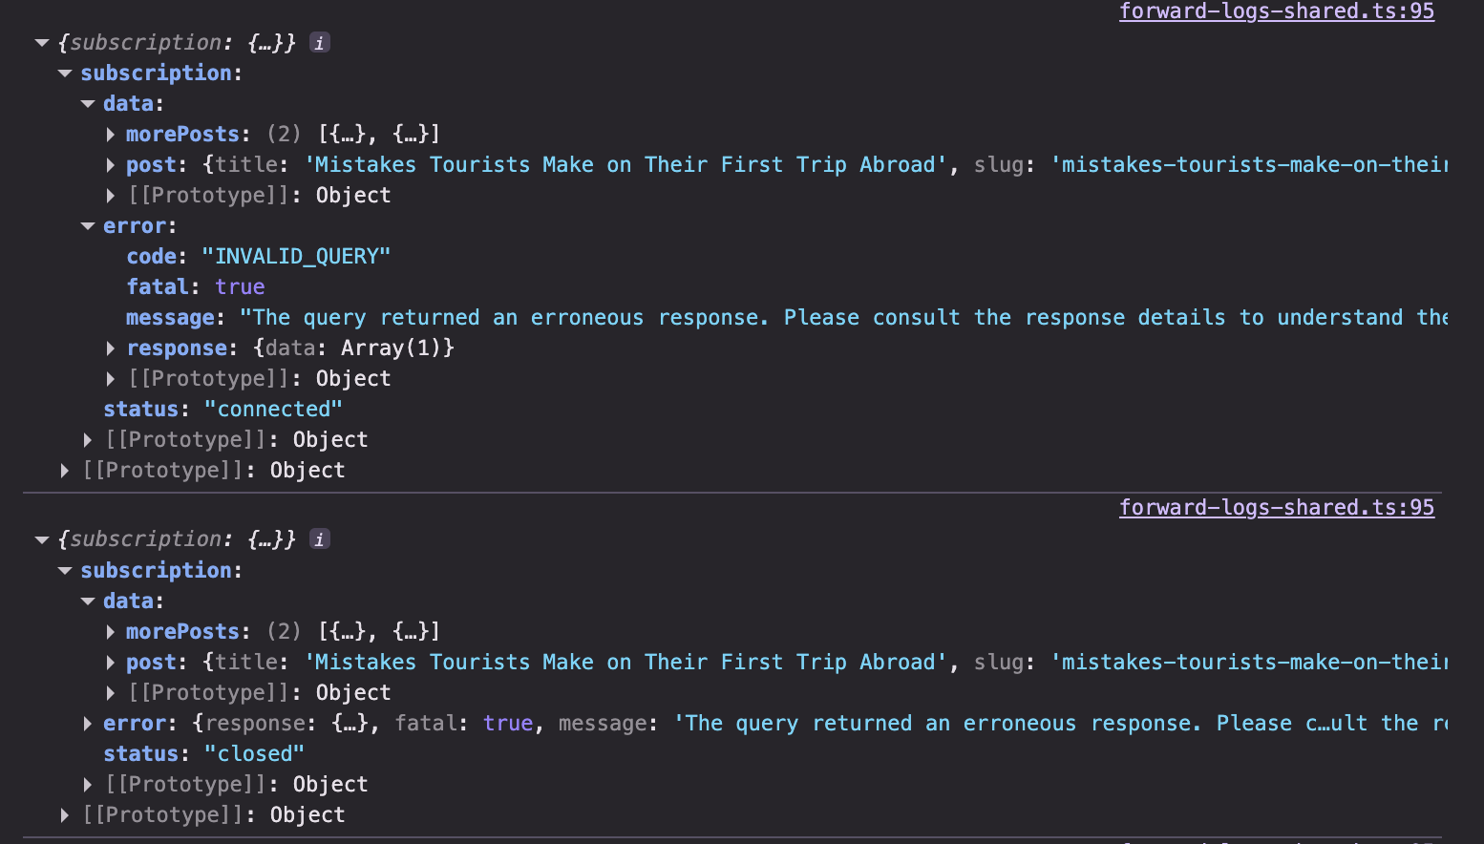This screenshot has width=1484, height=844.
Task: Expand the response: {data: Array(1)} property
Action: (x=111, y=348)
